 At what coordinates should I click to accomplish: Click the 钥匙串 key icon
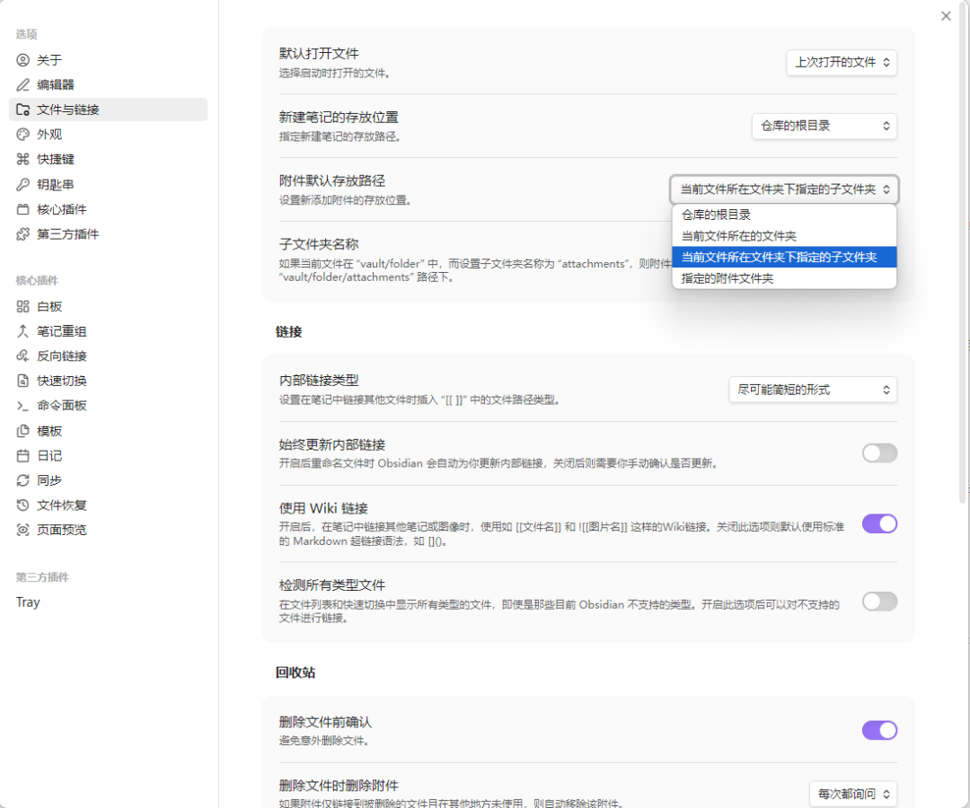(x=23, y=185)
